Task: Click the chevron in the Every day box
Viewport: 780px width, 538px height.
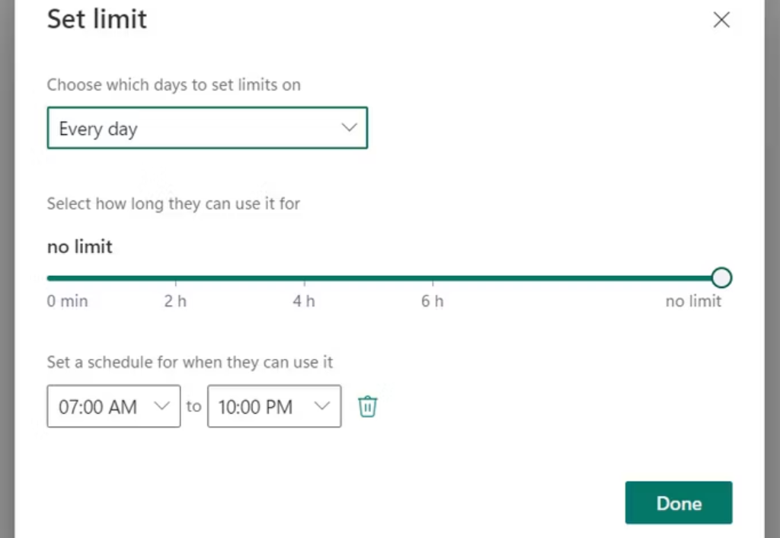Action: 349,128
